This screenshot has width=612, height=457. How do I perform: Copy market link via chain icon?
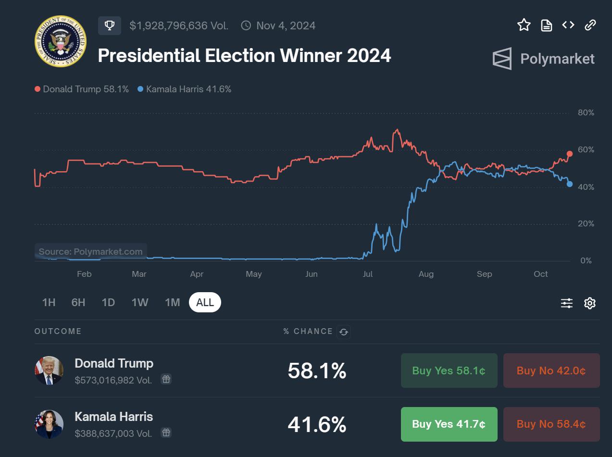(x=590, y=25)
